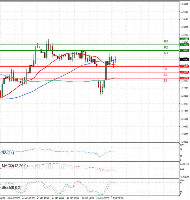
Task: Click the R1 resistance label
Action: (166, 53)
